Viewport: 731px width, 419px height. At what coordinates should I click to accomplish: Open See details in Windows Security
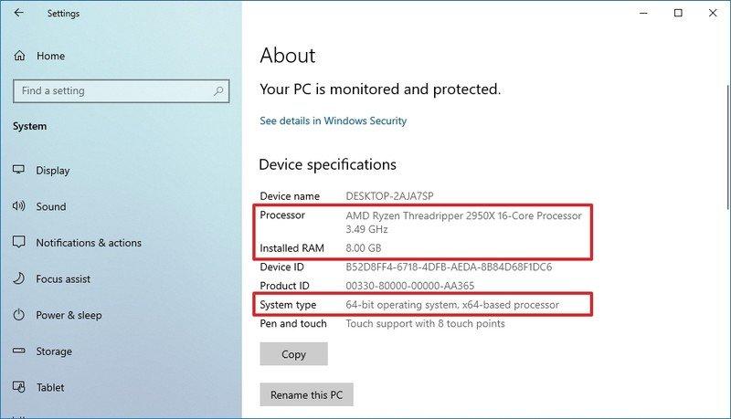[334, 121]
